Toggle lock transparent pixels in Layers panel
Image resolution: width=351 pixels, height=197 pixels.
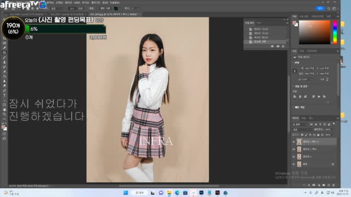[302, 135]
